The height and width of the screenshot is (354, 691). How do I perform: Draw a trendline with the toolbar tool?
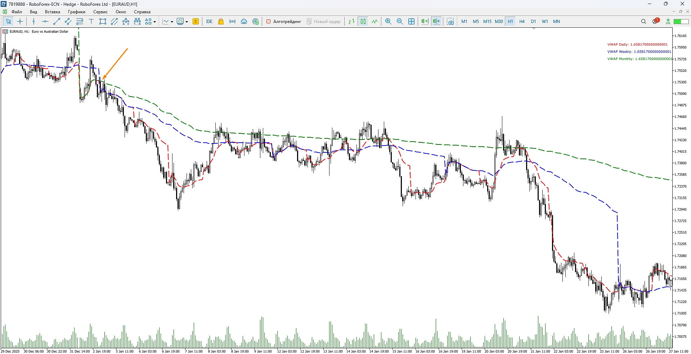point(57,22)
